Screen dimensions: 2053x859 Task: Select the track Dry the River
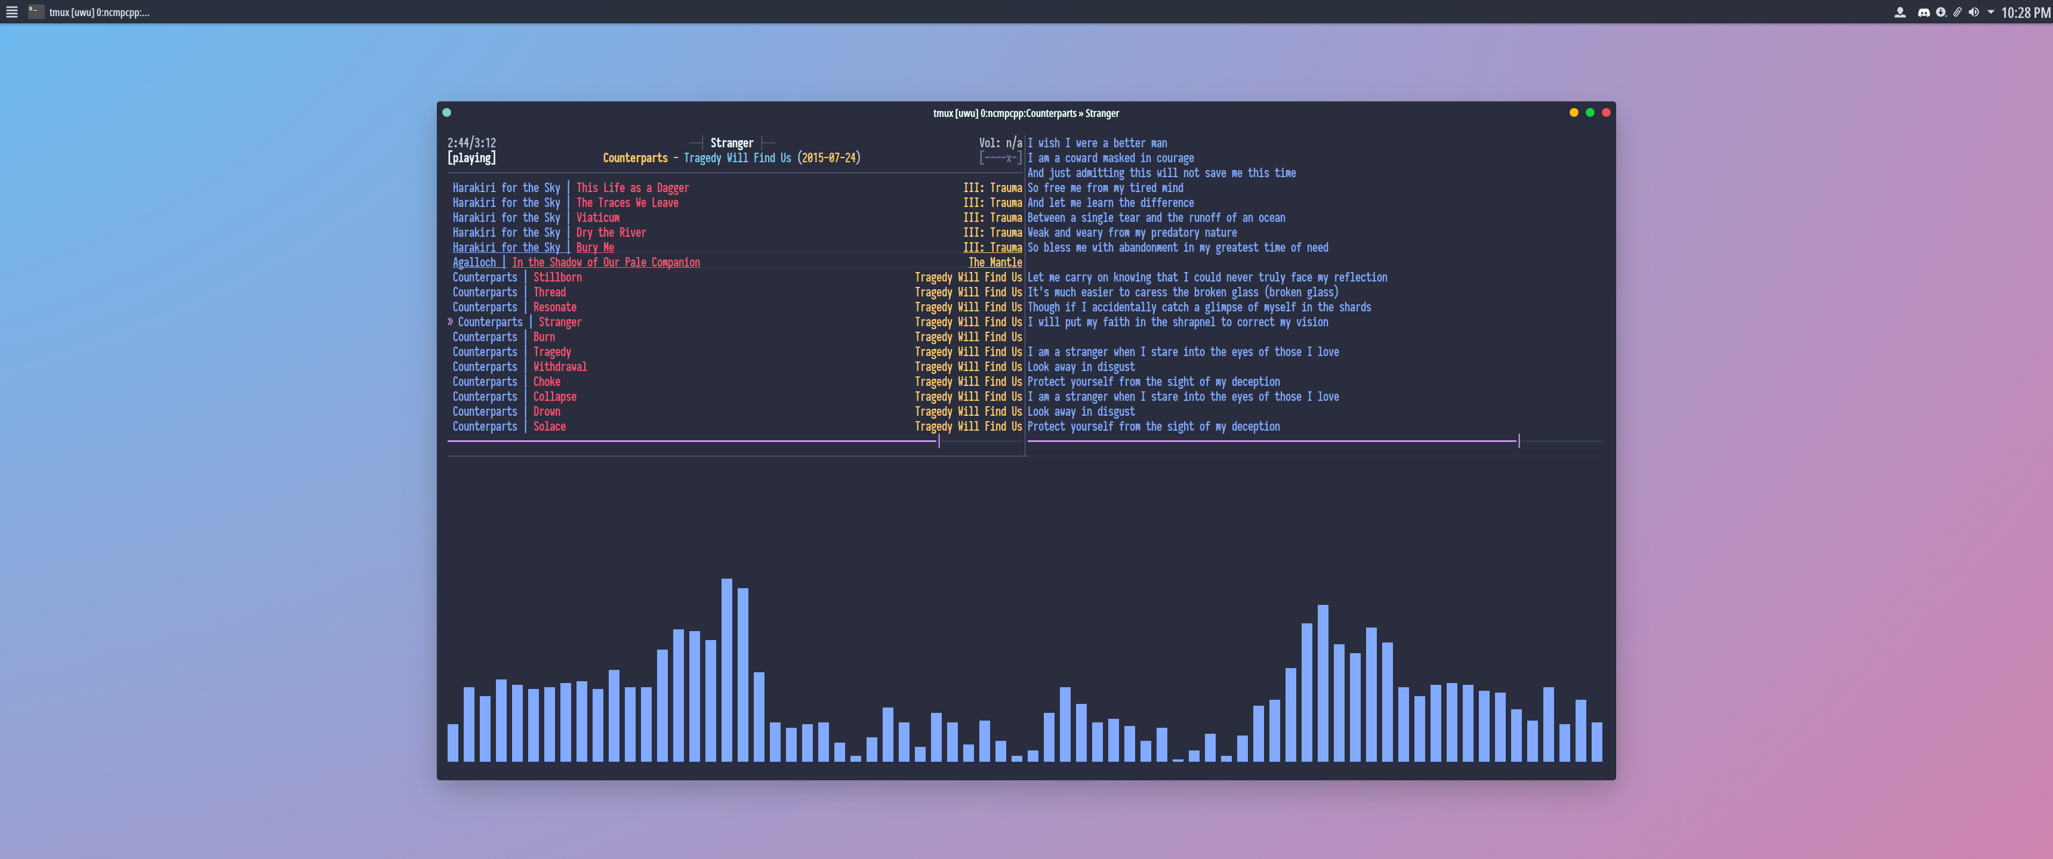point(611,233)
